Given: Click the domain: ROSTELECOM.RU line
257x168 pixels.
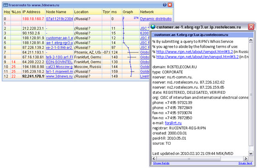Looking at the screenshot, I should point(175,67).
